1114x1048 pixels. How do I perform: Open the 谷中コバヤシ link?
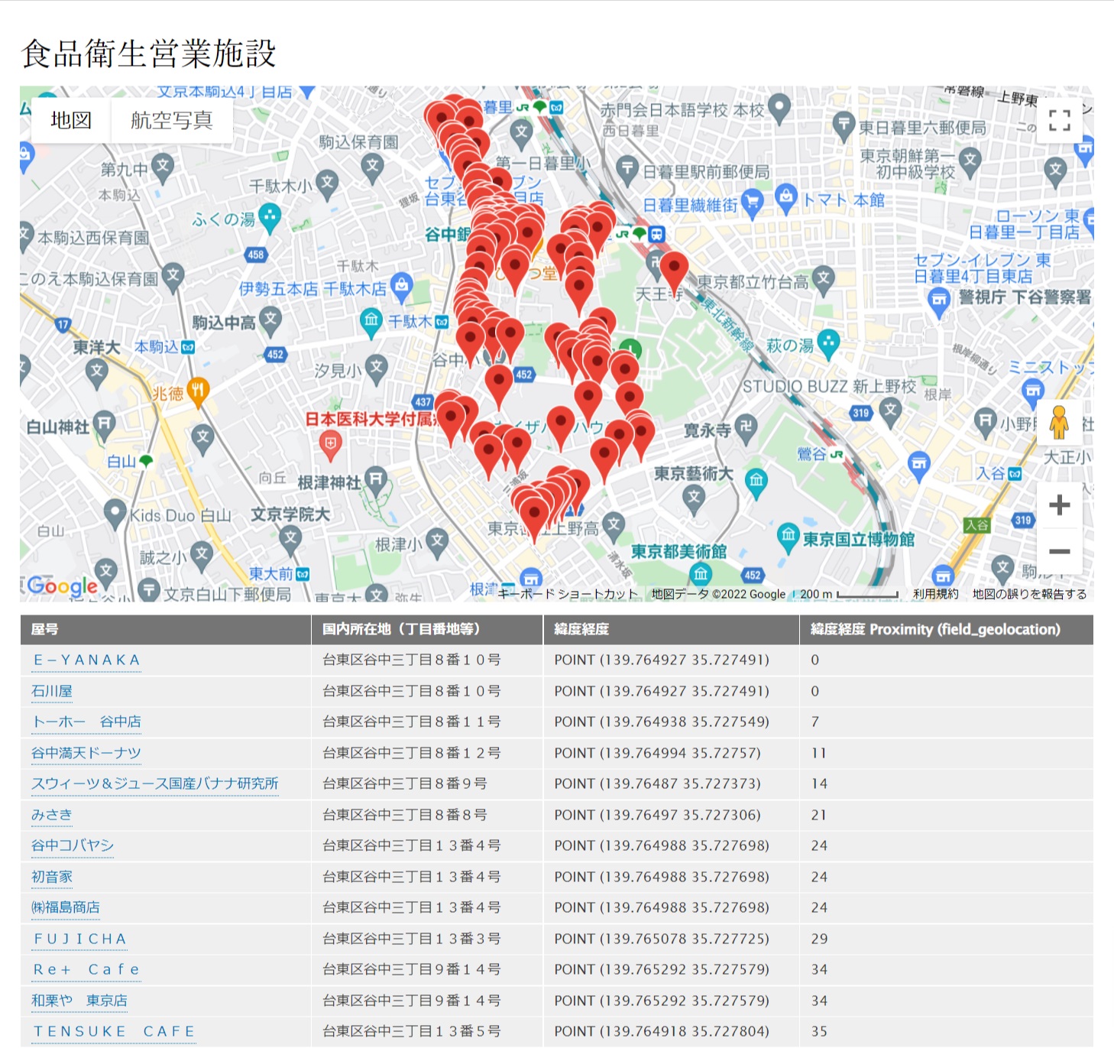[x=73, y=845]
